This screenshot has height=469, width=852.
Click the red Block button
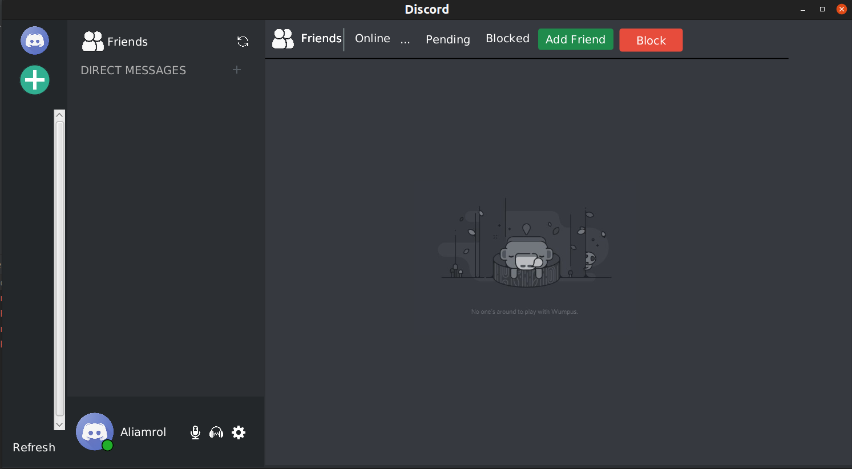pos(651,41)
